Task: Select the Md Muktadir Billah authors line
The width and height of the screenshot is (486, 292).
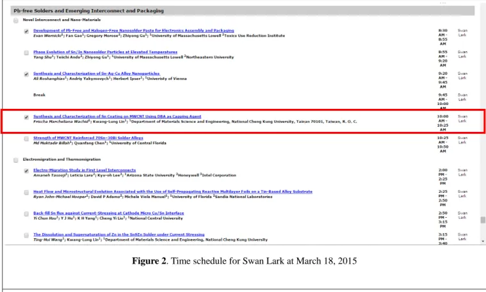Action: pyautogui.click(x=100, y=143)
